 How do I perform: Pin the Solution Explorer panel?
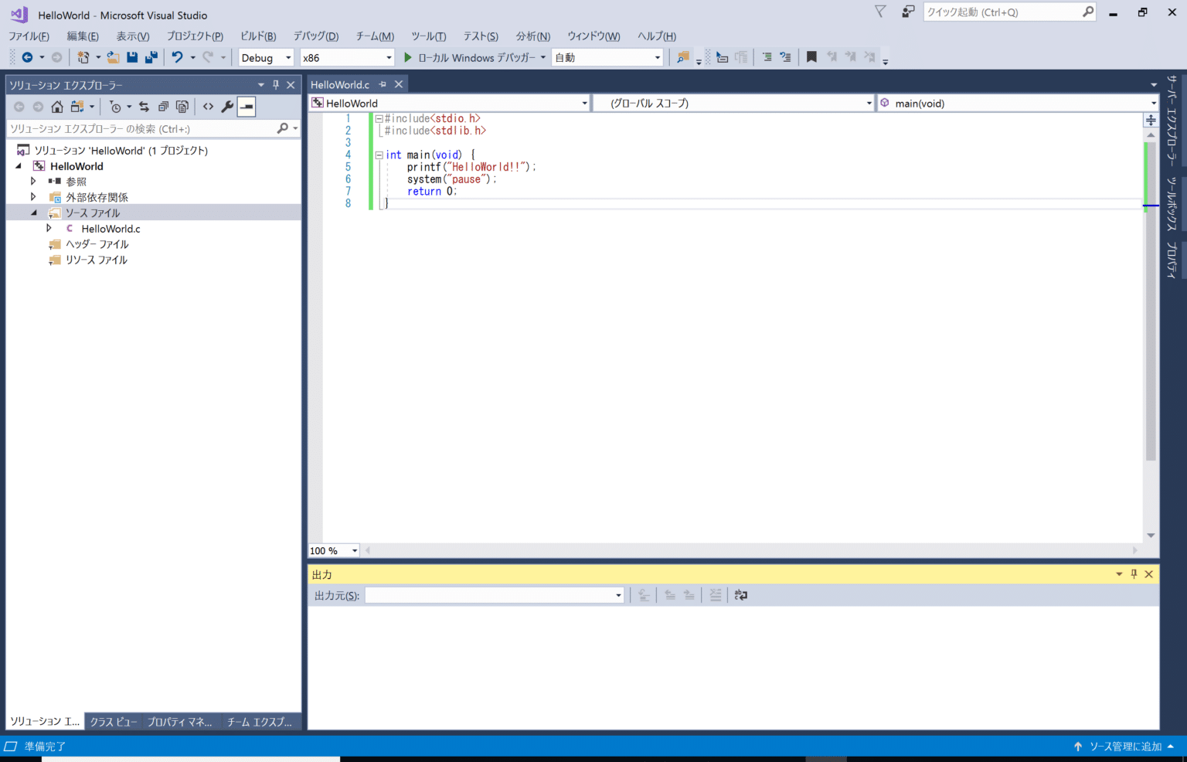point(276,84)
